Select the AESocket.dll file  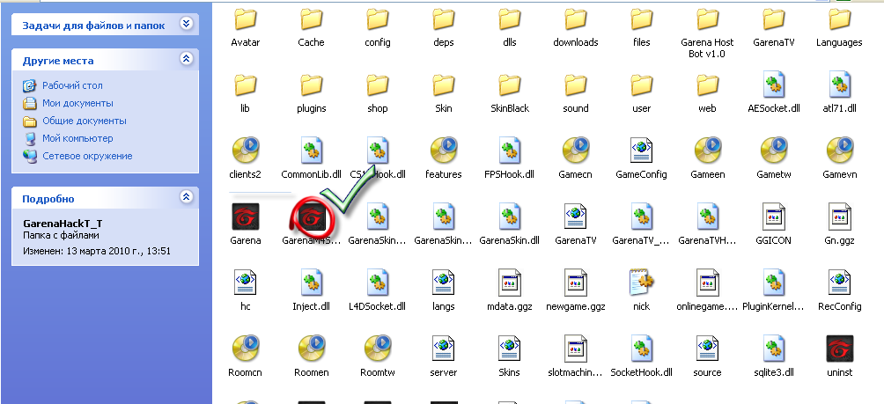(773, 85)
